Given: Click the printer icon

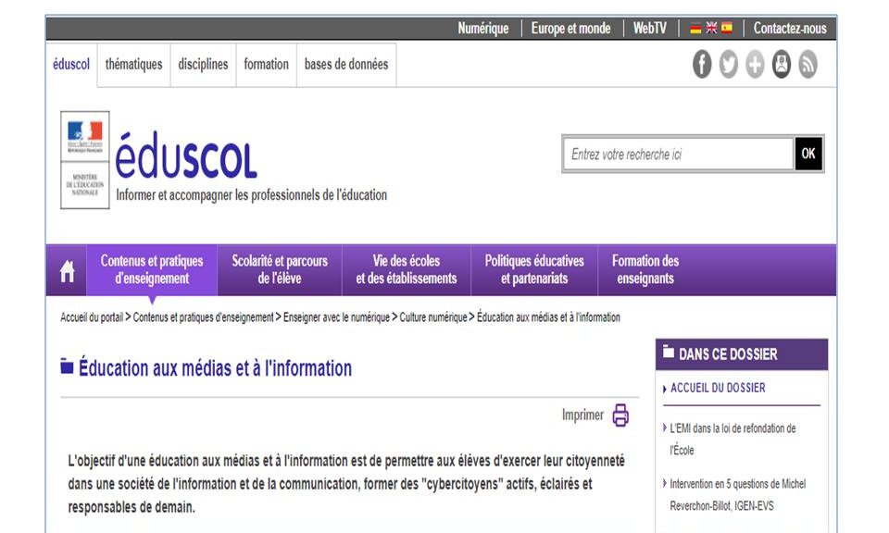Looking at the screenshot, I should [620, 415].
